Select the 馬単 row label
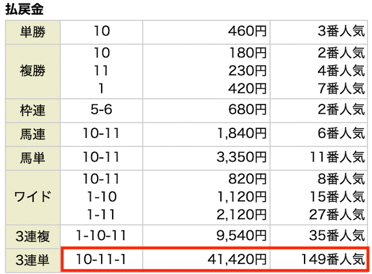Screen dimensions: 372x274 33,158
